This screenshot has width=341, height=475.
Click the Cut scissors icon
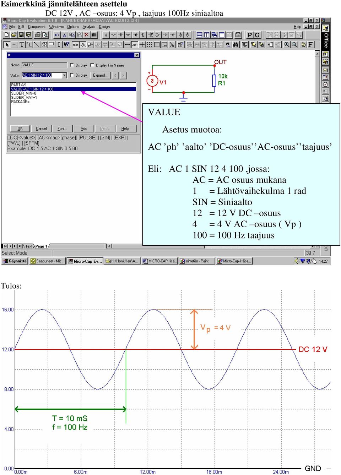(x=64, y=35)
